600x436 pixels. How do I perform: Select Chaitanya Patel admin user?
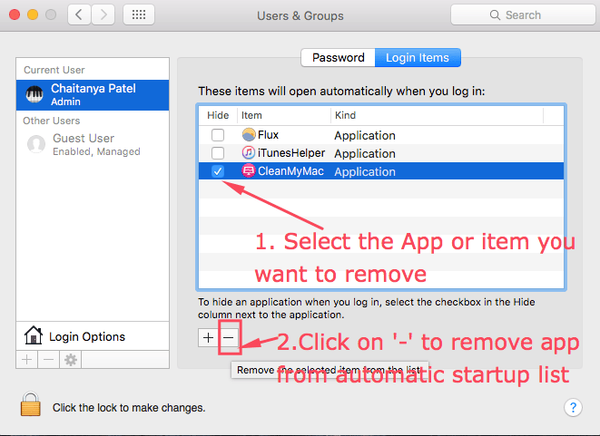[93, 95]
